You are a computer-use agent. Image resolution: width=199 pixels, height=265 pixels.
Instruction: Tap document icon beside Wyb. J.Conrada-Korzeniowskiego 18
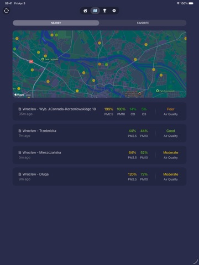click(x=20, y=109)
